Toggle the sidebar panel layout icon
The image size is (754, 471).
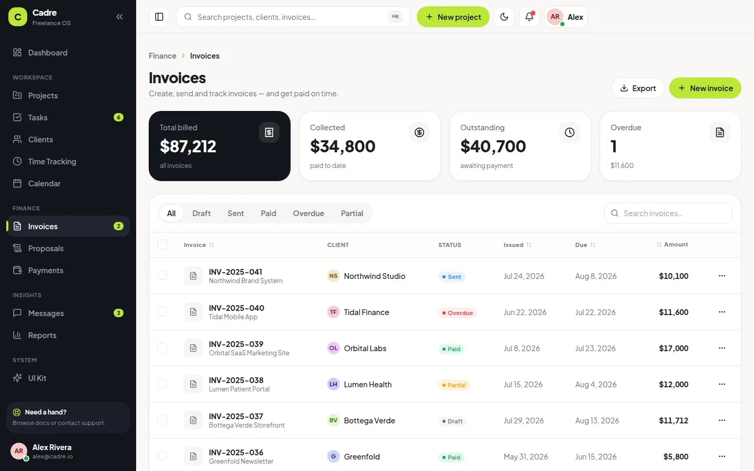159,17
